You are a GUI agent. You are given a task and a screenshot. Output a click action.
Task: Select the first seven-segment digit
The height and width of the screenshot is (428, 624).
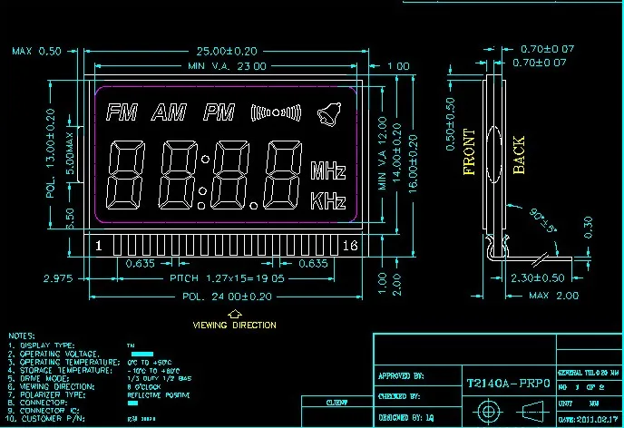click(125, 175)
